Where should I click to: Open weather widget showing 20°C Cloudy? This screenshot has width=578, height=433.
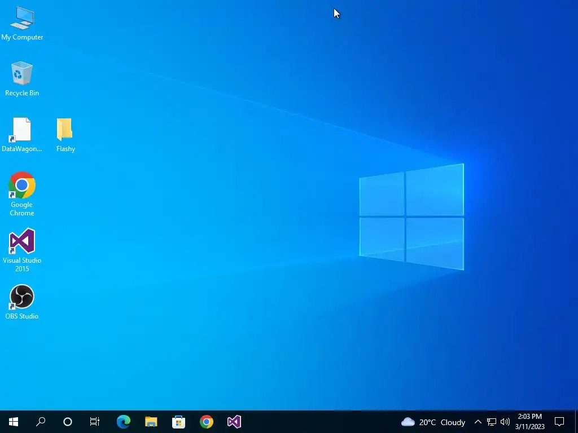coord(433,422)
